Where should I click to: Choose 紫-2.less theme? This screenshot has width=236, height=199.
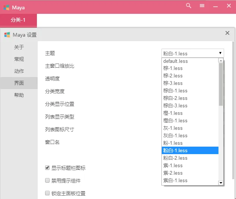(x=190, y=173)
